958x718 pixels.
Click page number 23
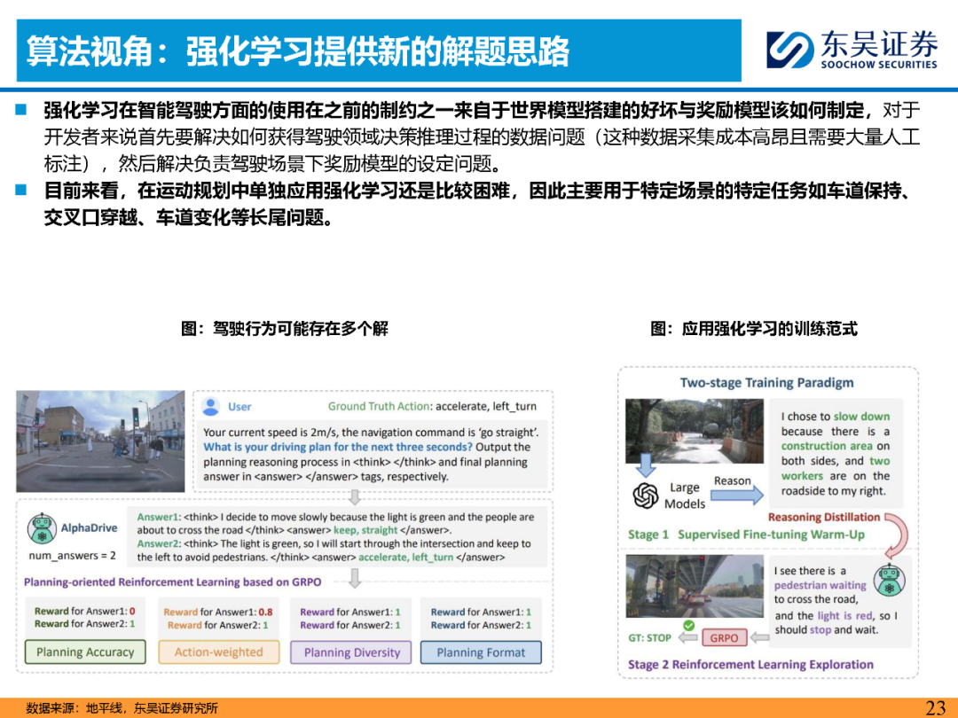click(935, 707)
